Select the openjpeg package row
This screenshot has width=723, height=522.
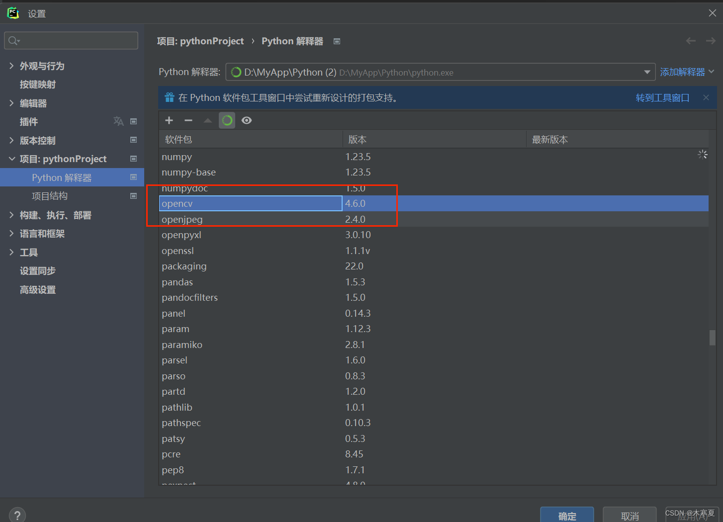(434, 219)
